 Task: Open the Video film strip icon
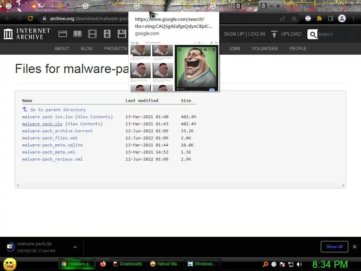[x=92, y=34]
